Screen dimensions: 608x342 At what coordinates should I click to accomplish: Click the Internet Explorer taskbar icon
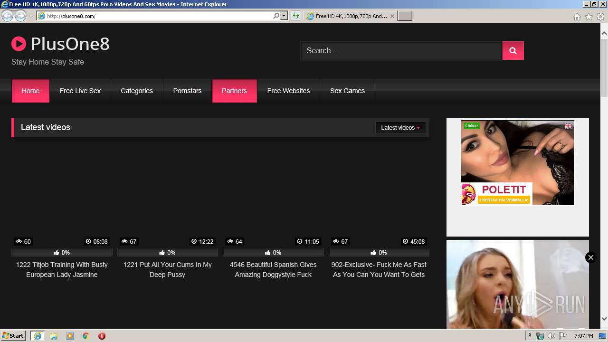click(38, 336)
